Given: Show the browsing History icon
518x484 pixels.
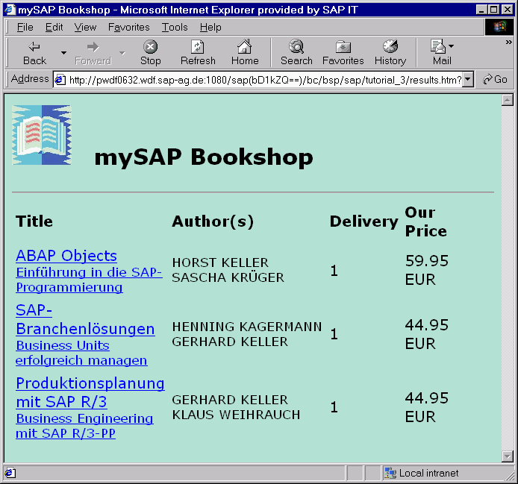Looking at the screenshot, I should pyautogui.click(x=390, y=47).
